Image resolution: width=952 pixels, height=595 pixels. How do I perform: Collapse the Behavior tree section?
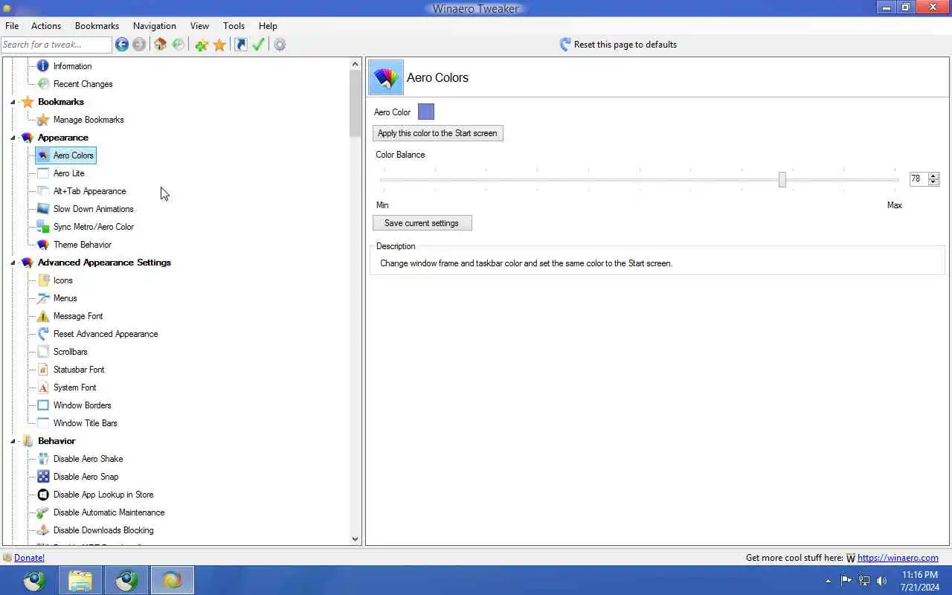13,441
